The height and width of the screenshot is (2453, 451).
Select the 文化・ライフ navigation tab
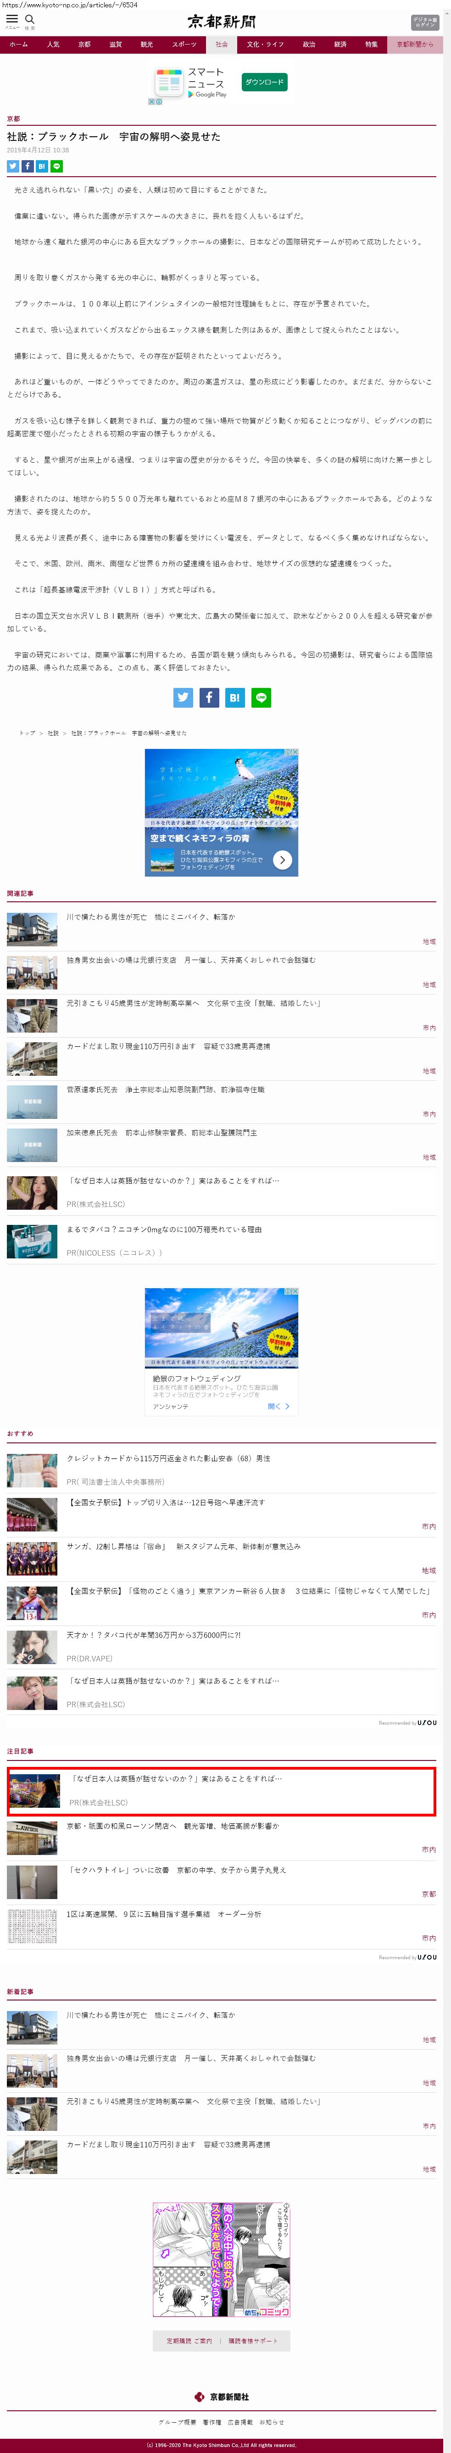[x=266, y=44]
